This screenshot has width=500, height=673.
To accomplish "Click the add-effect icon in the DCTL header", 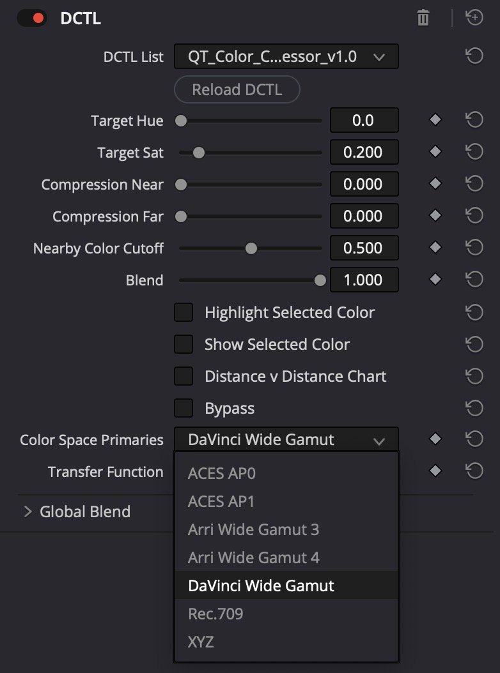I will pos(474,18).
